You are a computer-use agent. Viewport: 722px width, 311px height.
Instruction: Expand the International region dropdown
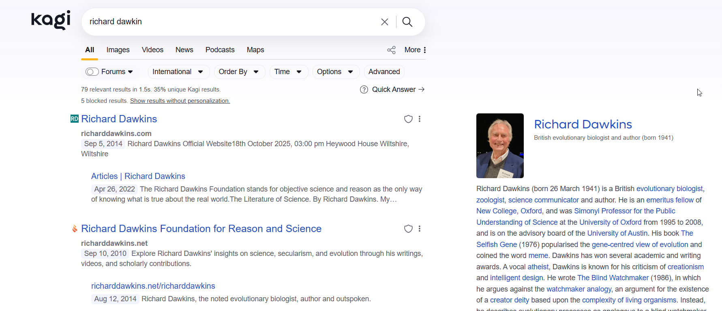click(178, 72)
